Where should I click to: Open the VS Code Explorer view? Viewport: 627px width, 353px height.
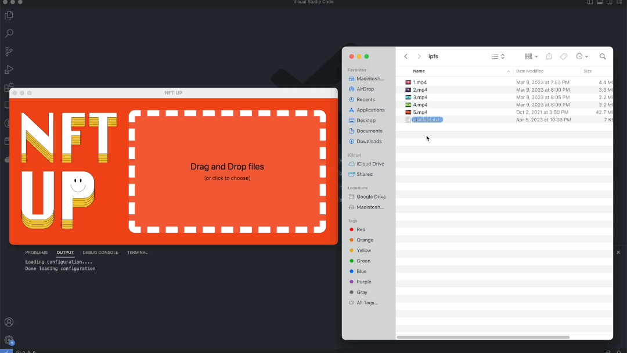point(9,16)
